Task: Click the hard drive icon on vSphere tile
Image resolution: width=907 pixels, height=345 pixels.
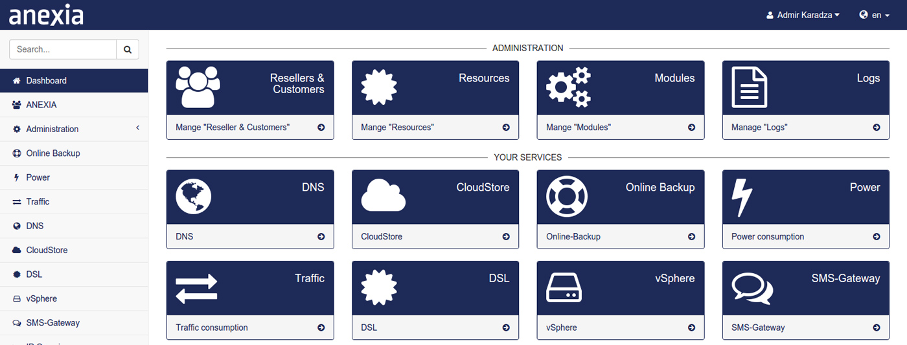Action: tap(564, 287)
